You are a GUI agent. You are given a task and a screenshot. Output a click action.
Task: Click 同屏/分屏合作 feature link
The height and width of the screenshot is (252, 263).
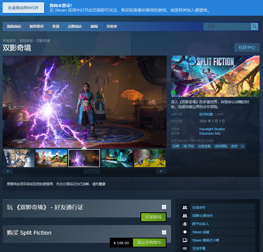click(203, 216)
